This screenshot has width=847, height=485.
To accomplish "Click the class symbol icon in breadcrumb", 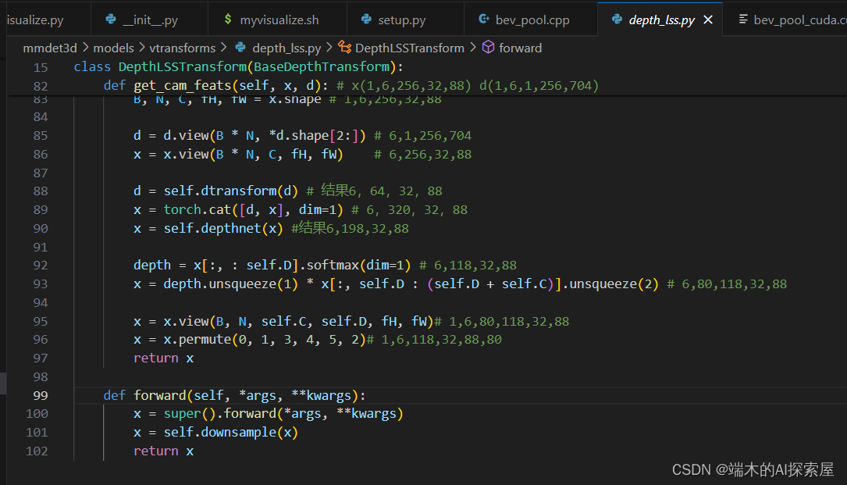I will pos(344,48).
